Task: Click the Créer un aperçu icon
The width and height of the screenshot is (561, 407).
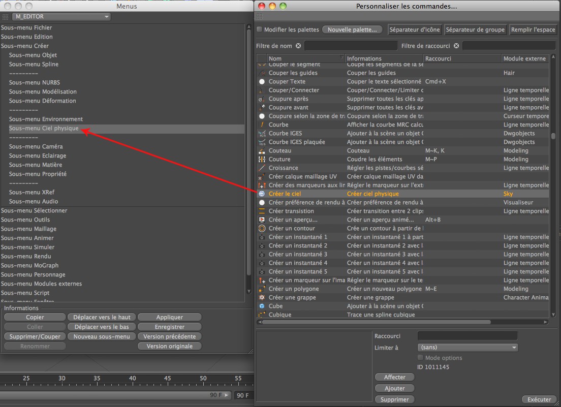Action: [262, 220]
